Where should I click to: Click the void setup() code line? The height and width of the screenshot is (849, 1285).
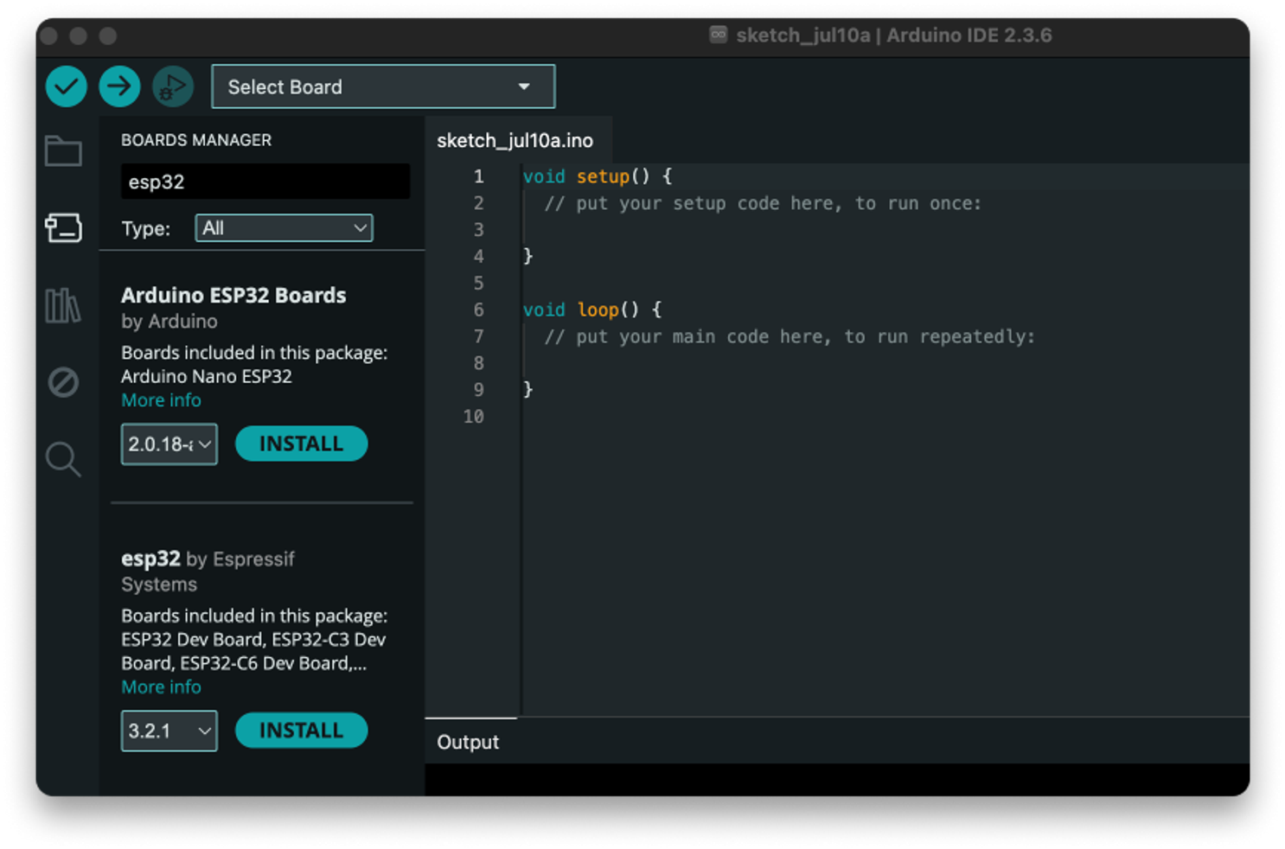point(598,176)
